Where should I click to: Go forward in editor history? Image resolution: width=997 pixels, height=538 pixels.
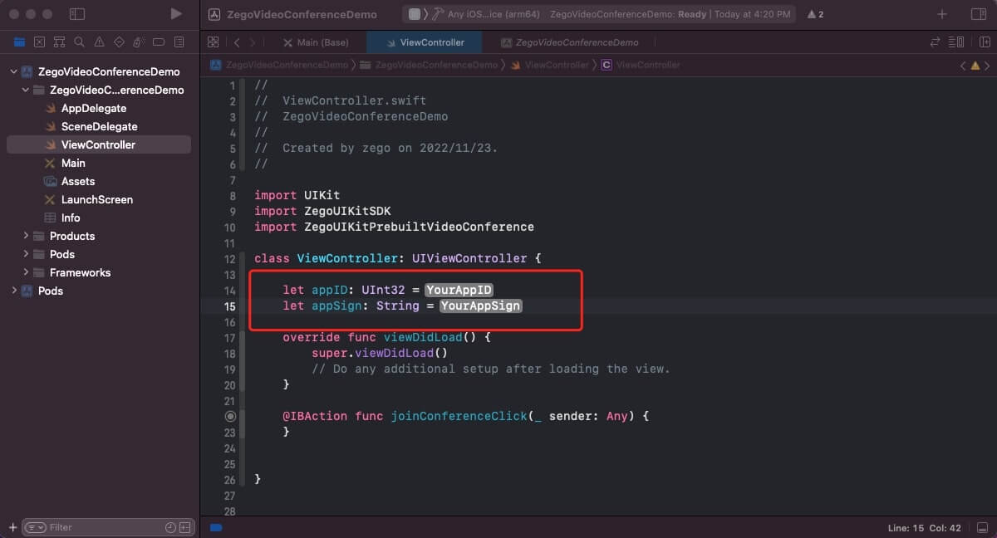pyautogui.click(x=253, y=42)
